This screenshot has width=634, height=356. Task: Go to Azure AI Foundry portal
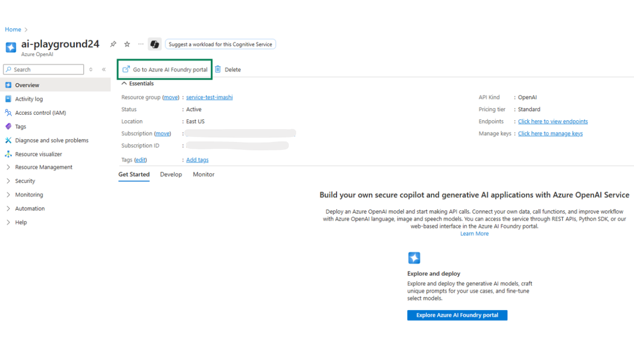click(165, 70)
